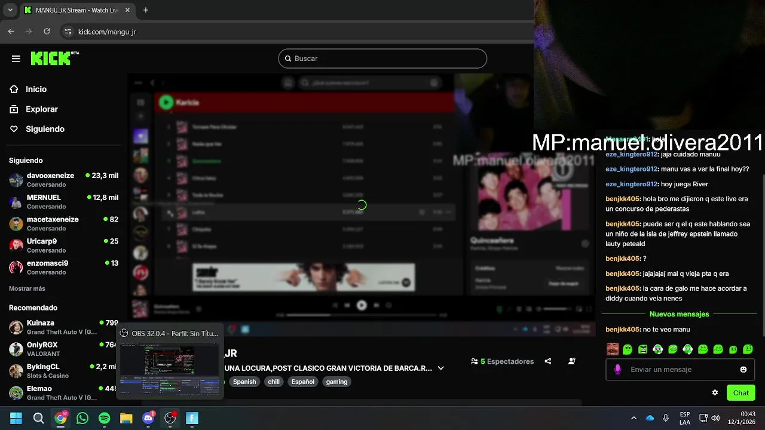Open Uricarp9 channel

pos(63,245)
